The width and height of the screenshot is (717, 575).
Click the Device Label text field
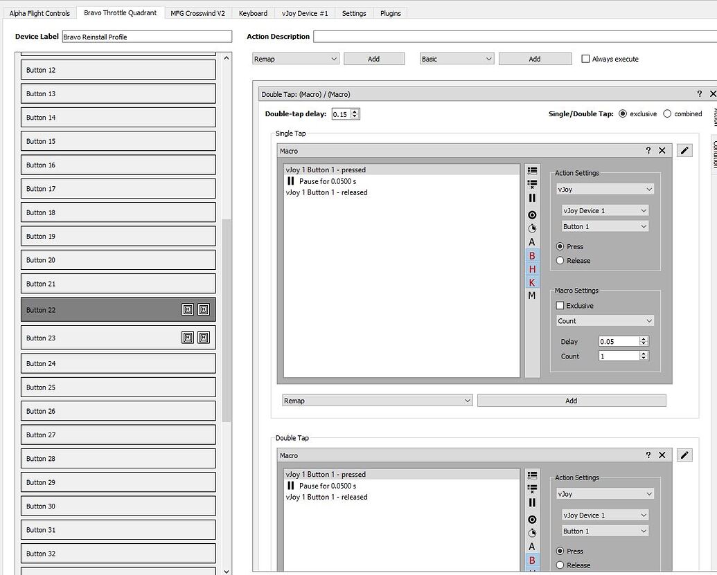tap(146, 37)
